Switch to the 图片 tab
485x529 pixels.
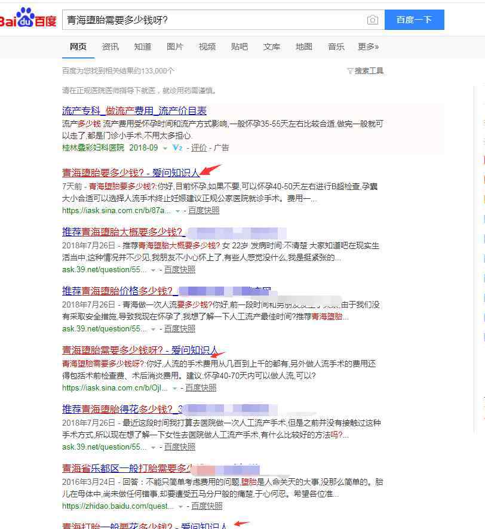pos(175,47)
